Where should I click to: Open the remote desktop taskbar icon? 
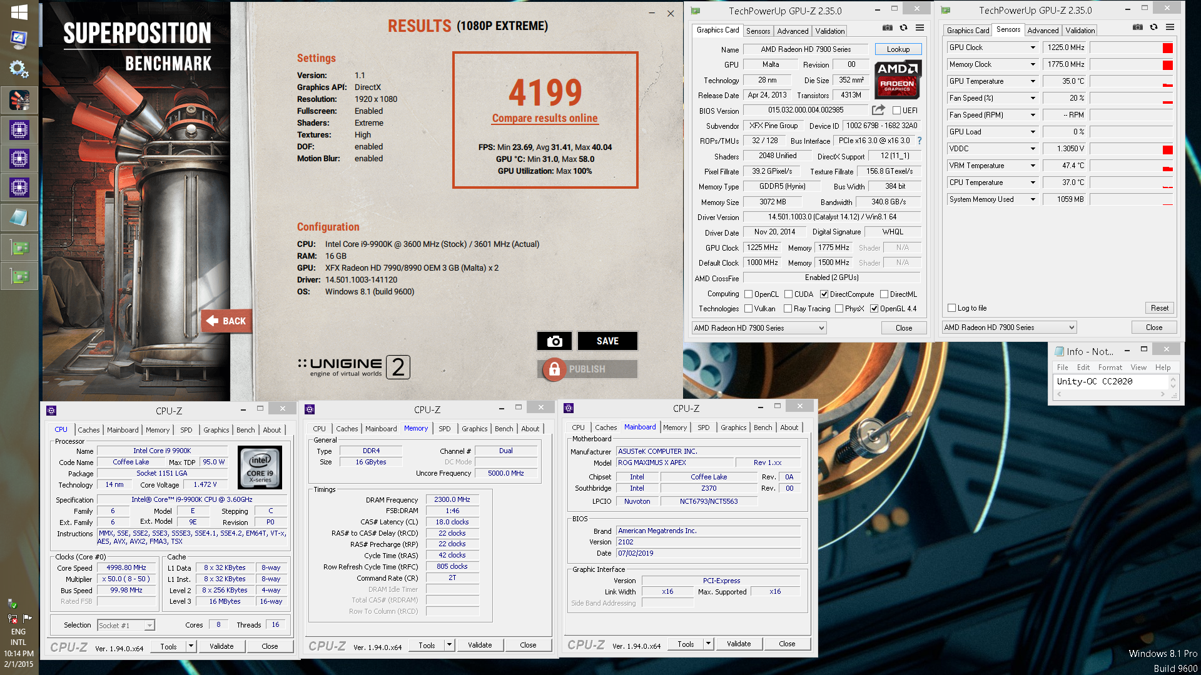point(19,39)
